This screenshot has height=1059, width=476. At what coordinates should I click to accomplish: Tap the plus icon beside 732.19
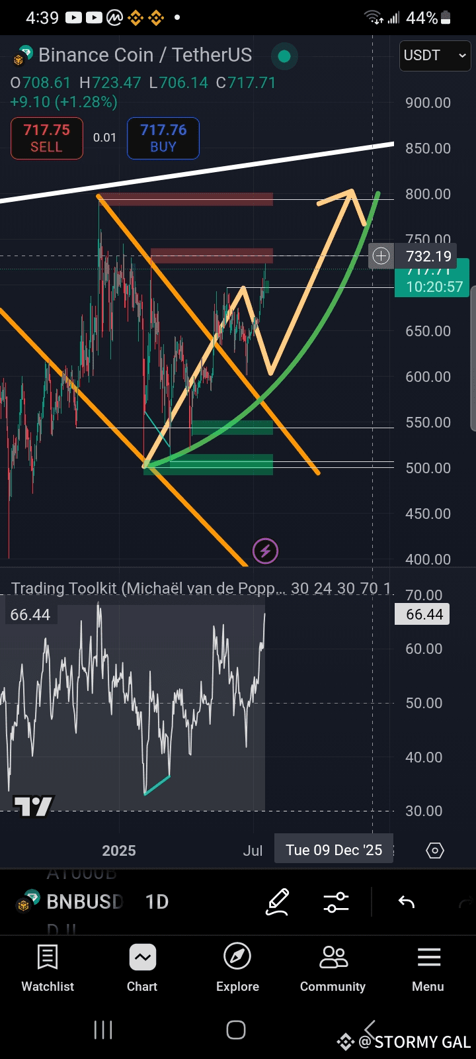(x=381, y=256)
